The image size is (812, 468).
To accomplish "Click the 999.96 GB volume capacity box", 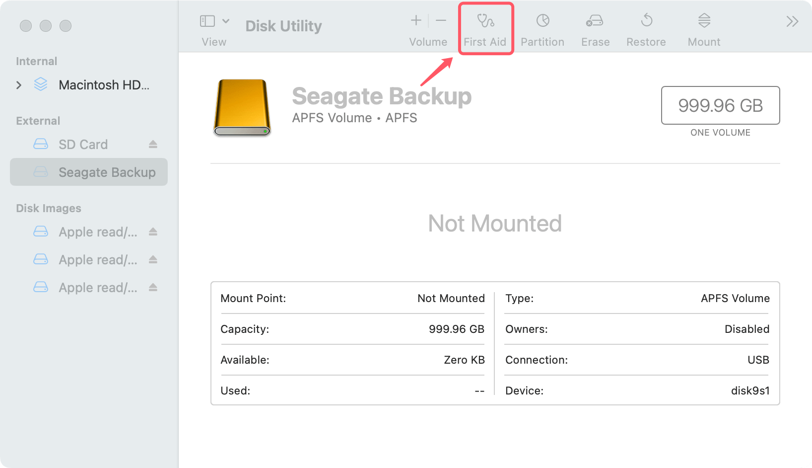I will (x=720, y=105).
